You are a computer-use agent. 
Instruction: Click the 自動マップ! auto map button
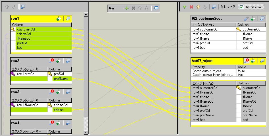pos(228,7)
